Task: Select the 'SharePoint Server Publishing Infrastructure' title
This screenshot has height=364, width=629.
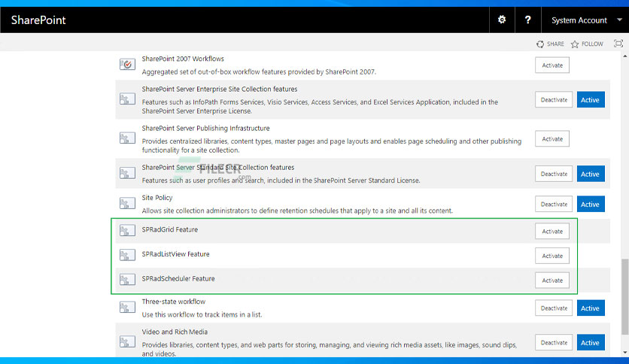Action: point(205,129)
